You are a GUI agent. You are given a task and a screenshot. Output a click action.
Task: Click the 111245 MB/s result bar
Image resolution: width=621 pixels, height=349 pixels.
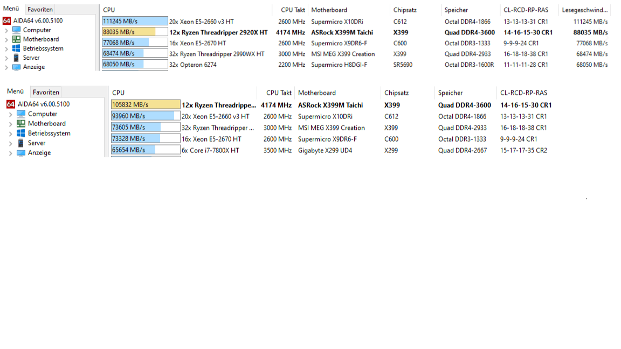click(135, 21)
